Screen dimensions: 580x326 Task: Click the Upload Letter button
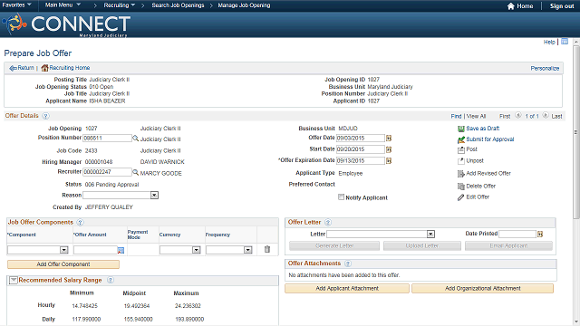pyautogui.click(x=422, y=245)
